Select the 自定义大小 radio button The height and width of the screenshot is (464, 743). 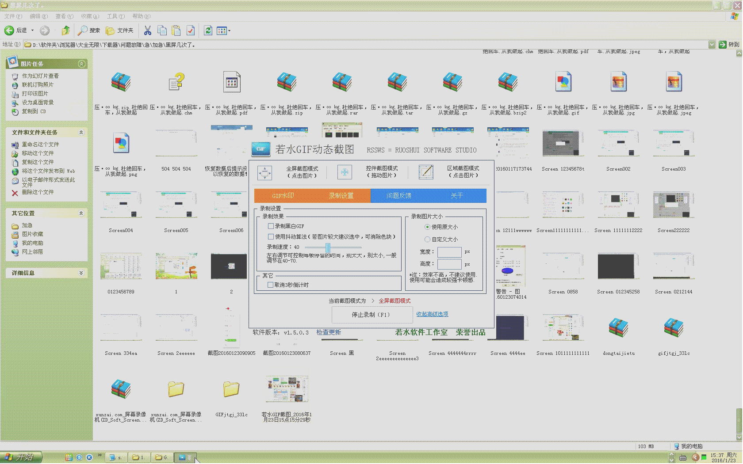[427, 239]
